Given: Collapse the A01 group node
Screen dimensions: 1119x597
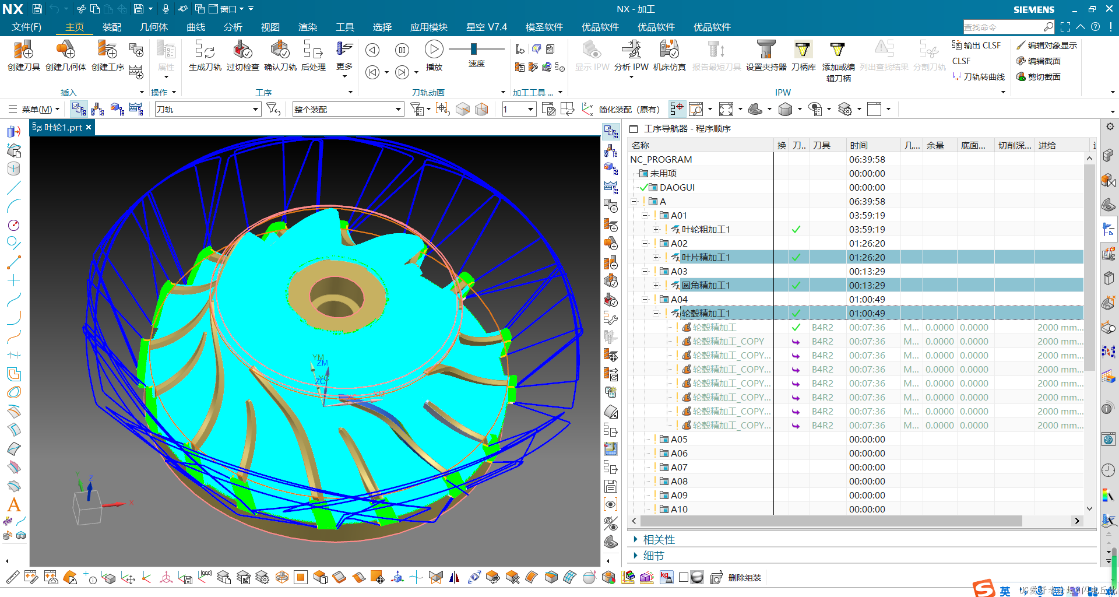Looking at the screenshot, I should click(x=645, y=215).
